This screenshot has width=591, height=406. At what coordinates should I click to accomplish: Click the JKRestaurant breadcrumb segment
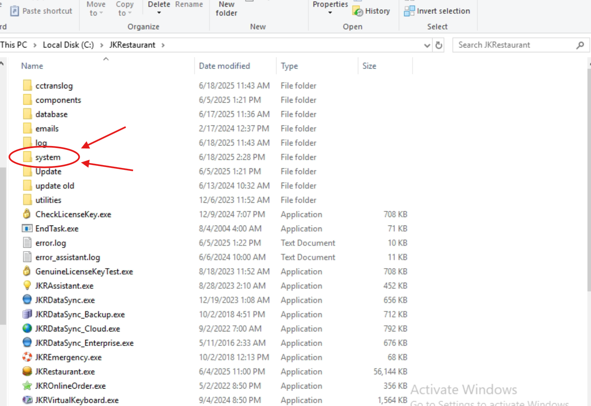[x=132, y=45]
